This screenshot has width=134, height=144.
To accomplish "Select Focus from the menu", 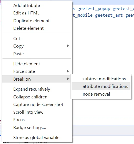I will [x=37, y=120].
